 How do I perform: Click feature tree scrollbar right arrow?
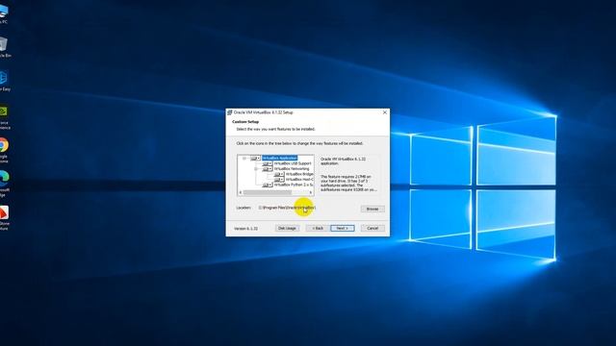coord(310,192)
